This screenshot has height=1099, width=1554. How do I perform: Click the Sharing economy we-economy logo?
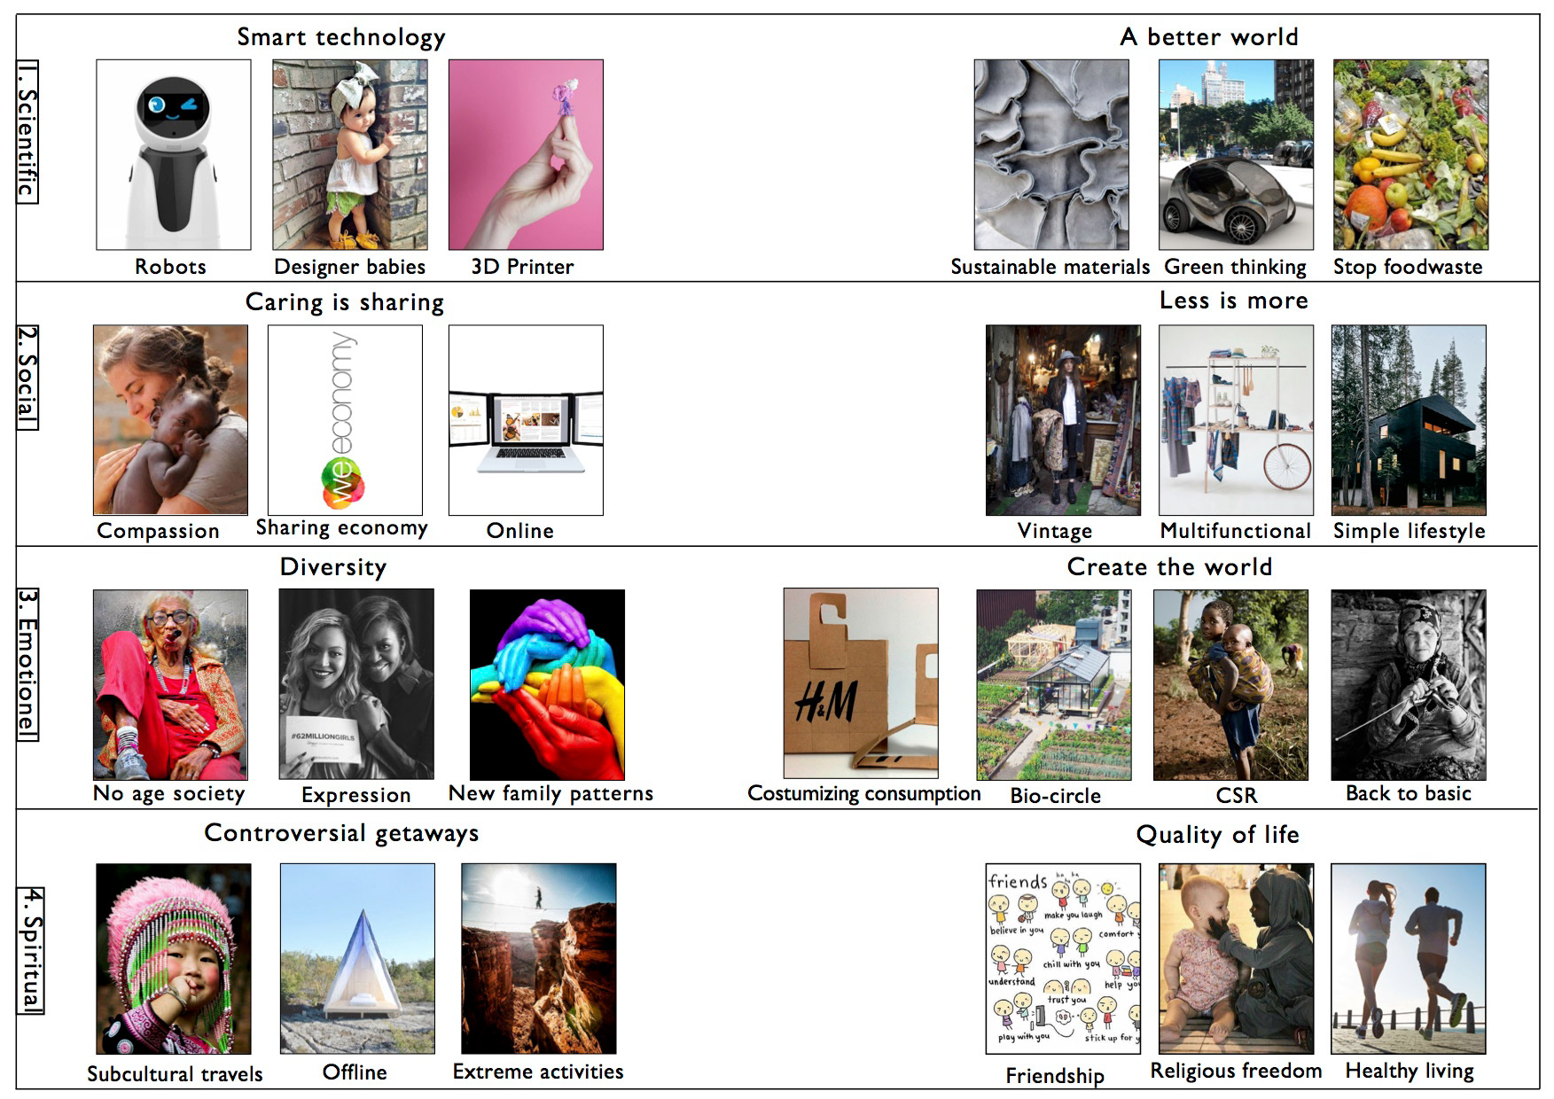346,420
